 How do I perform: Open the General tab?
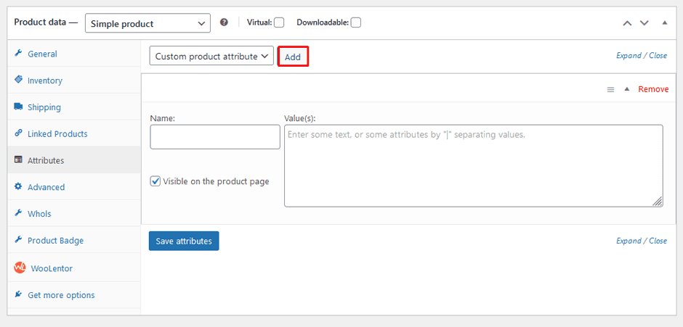[x=74, y=54]
